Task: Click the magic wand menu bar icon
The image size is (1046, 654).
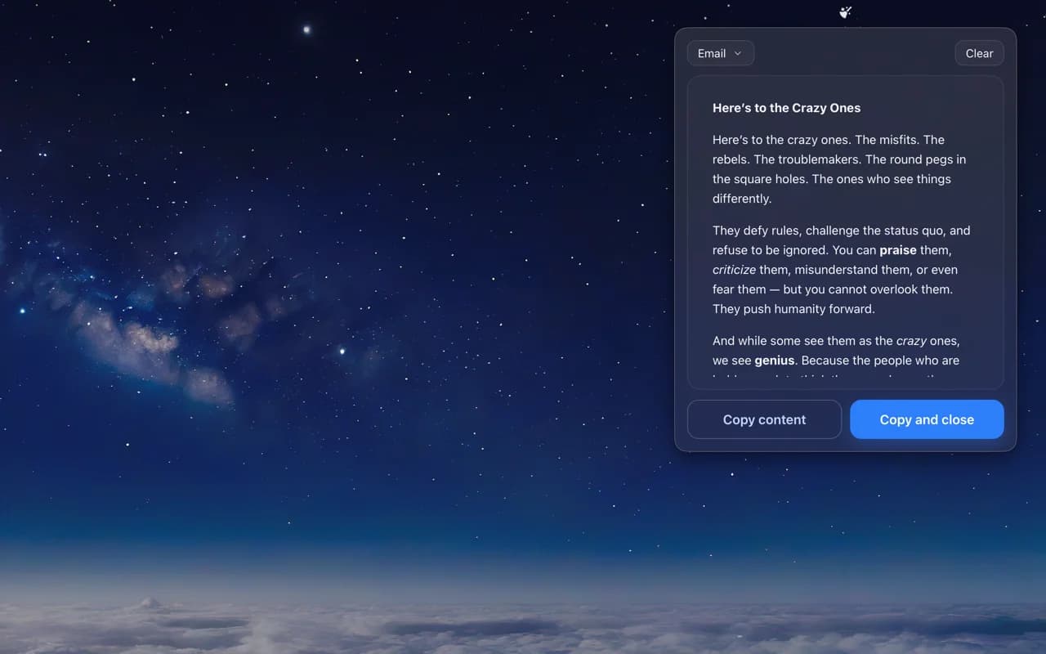Action: click(845, 12)
